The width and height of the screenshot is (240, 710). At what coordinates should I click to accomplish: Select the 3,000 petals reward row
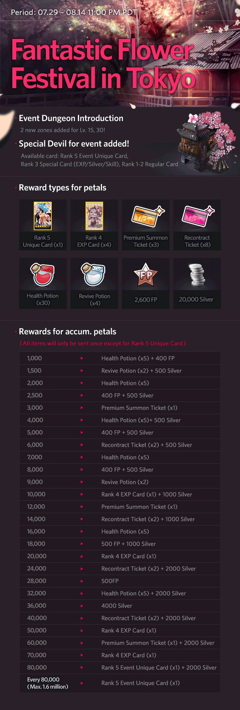(120, 408)
